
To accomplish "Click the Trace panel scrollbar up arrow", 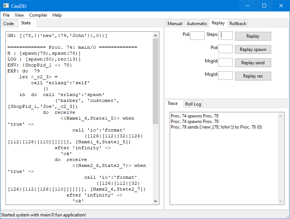I will (x=281, y=116).
